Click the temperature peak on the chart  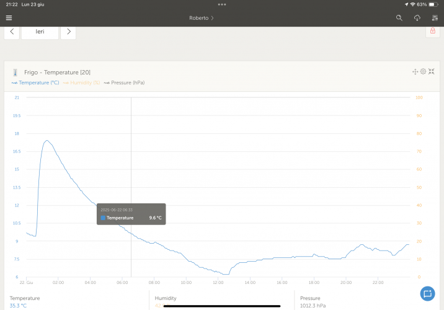[47, 141]
